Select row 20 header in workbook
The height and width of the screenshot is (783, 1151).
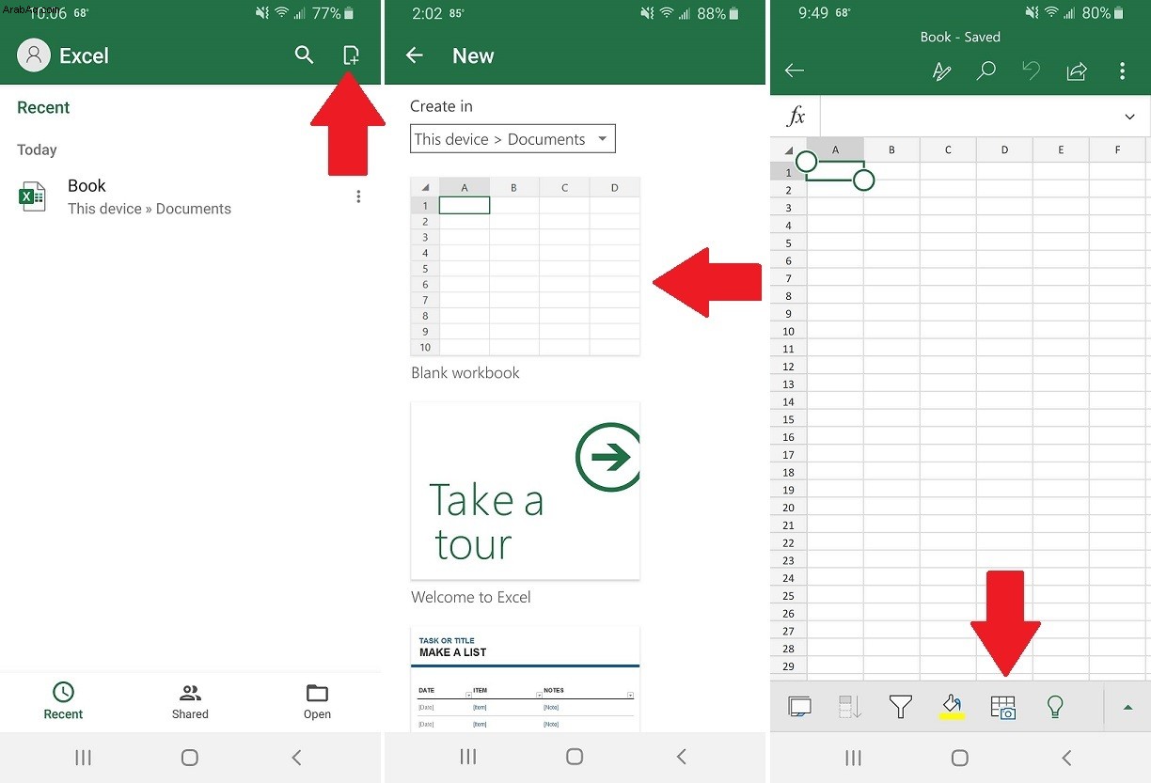point(788,507)
